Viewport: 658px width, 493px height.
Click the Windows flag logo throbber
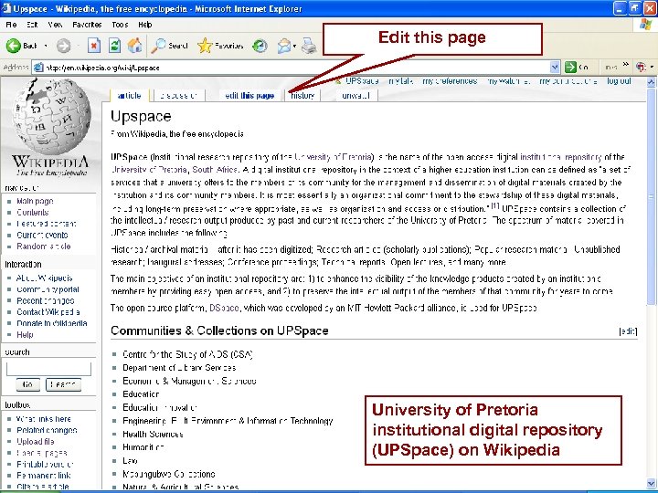pyautogui.click(x=645, y=25)
